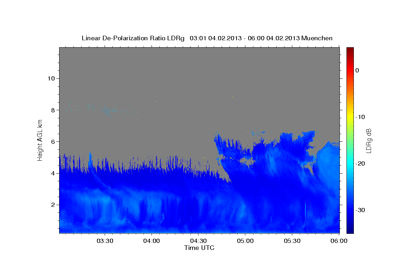Click the 04:00 time tick label
The width and height of the screenshot is (420, 280).
152,241
